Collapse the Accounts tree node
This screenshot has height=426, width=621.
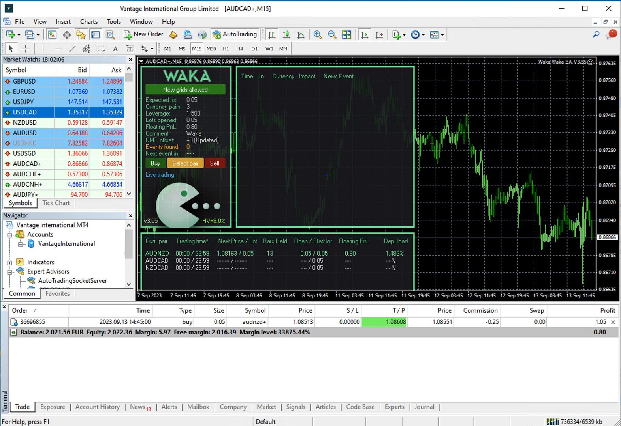(10, 235)
